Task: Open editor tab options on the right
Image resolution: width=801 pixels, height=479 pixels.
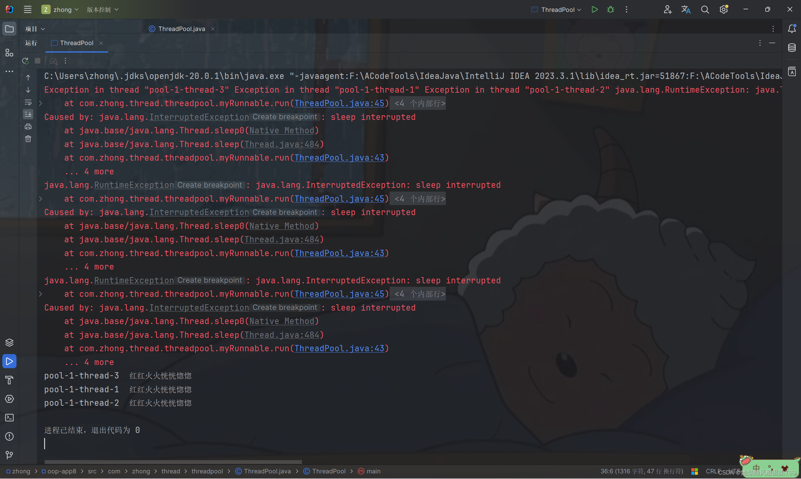Action: click(x=773, y=29)
